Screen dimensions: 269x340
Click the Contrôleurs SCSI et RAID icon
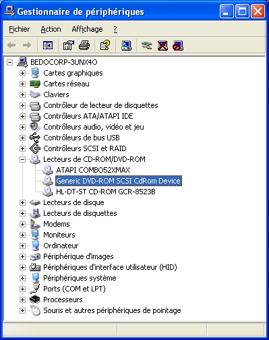click(x=35, y=148)
